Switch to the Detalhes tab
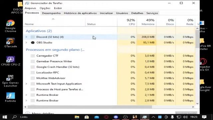This screenshot has height=120, width=213. point(137,13)
